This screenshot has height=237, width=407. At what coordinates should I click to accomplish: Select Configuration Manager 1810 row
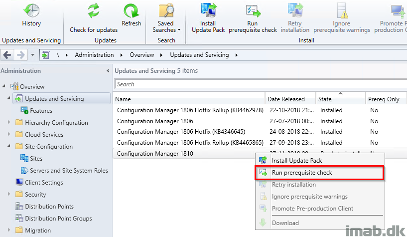(184, 153)
